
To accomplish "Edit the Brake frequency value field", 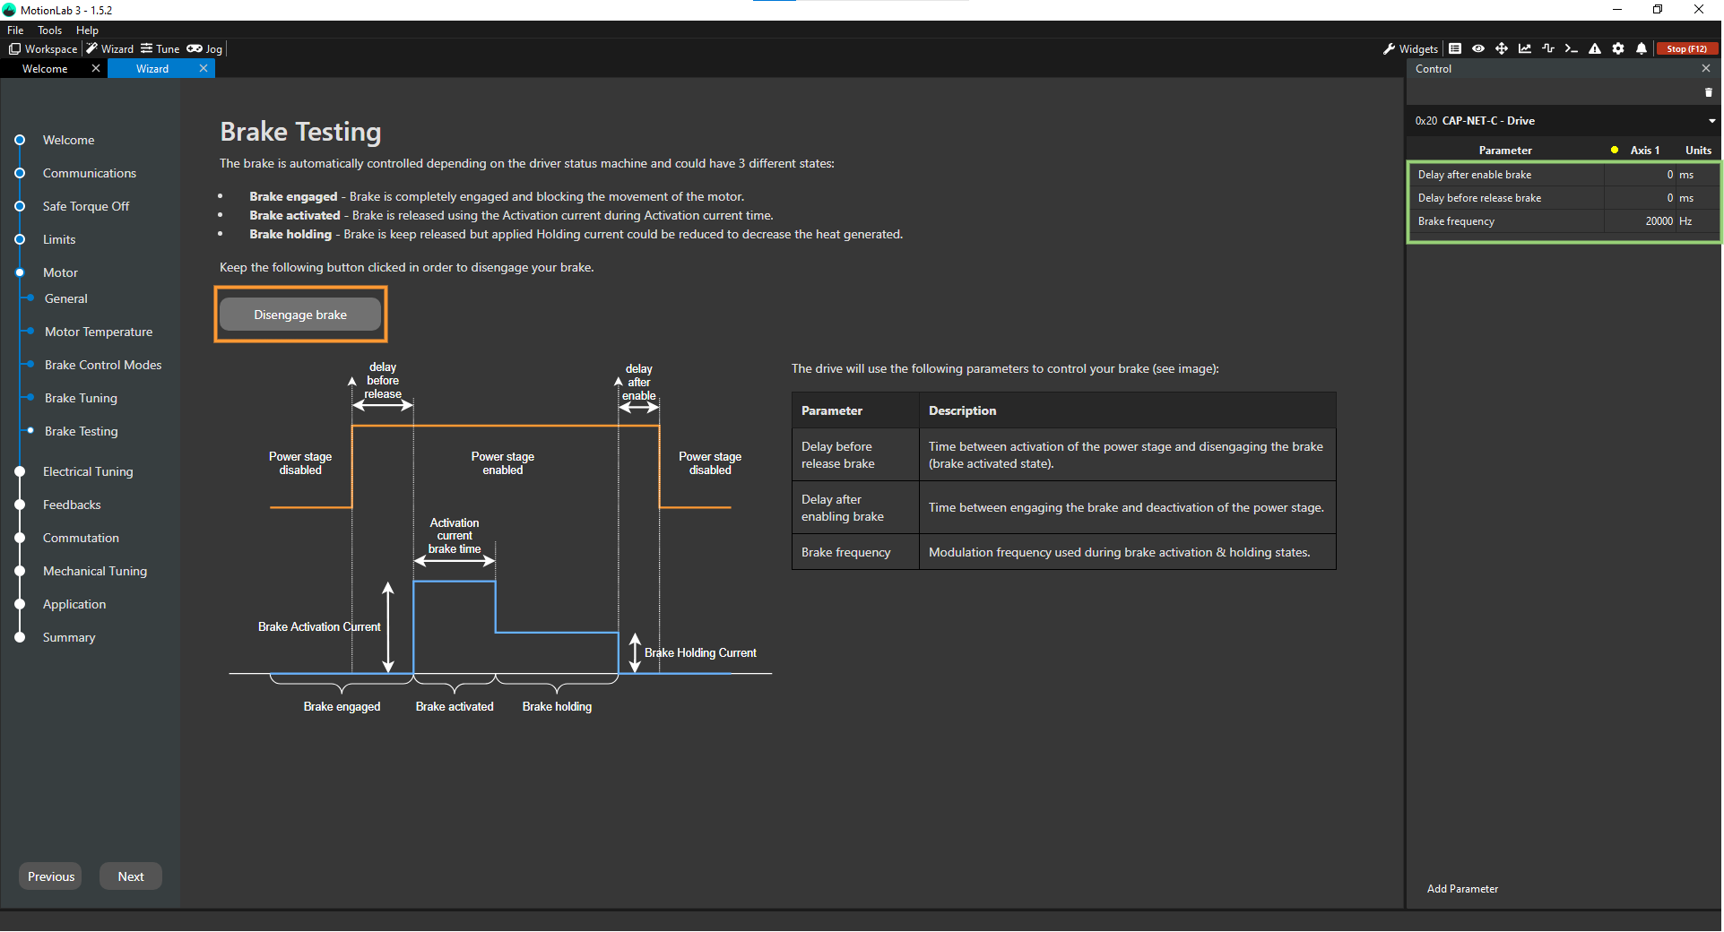I will tap(1640, 221).
